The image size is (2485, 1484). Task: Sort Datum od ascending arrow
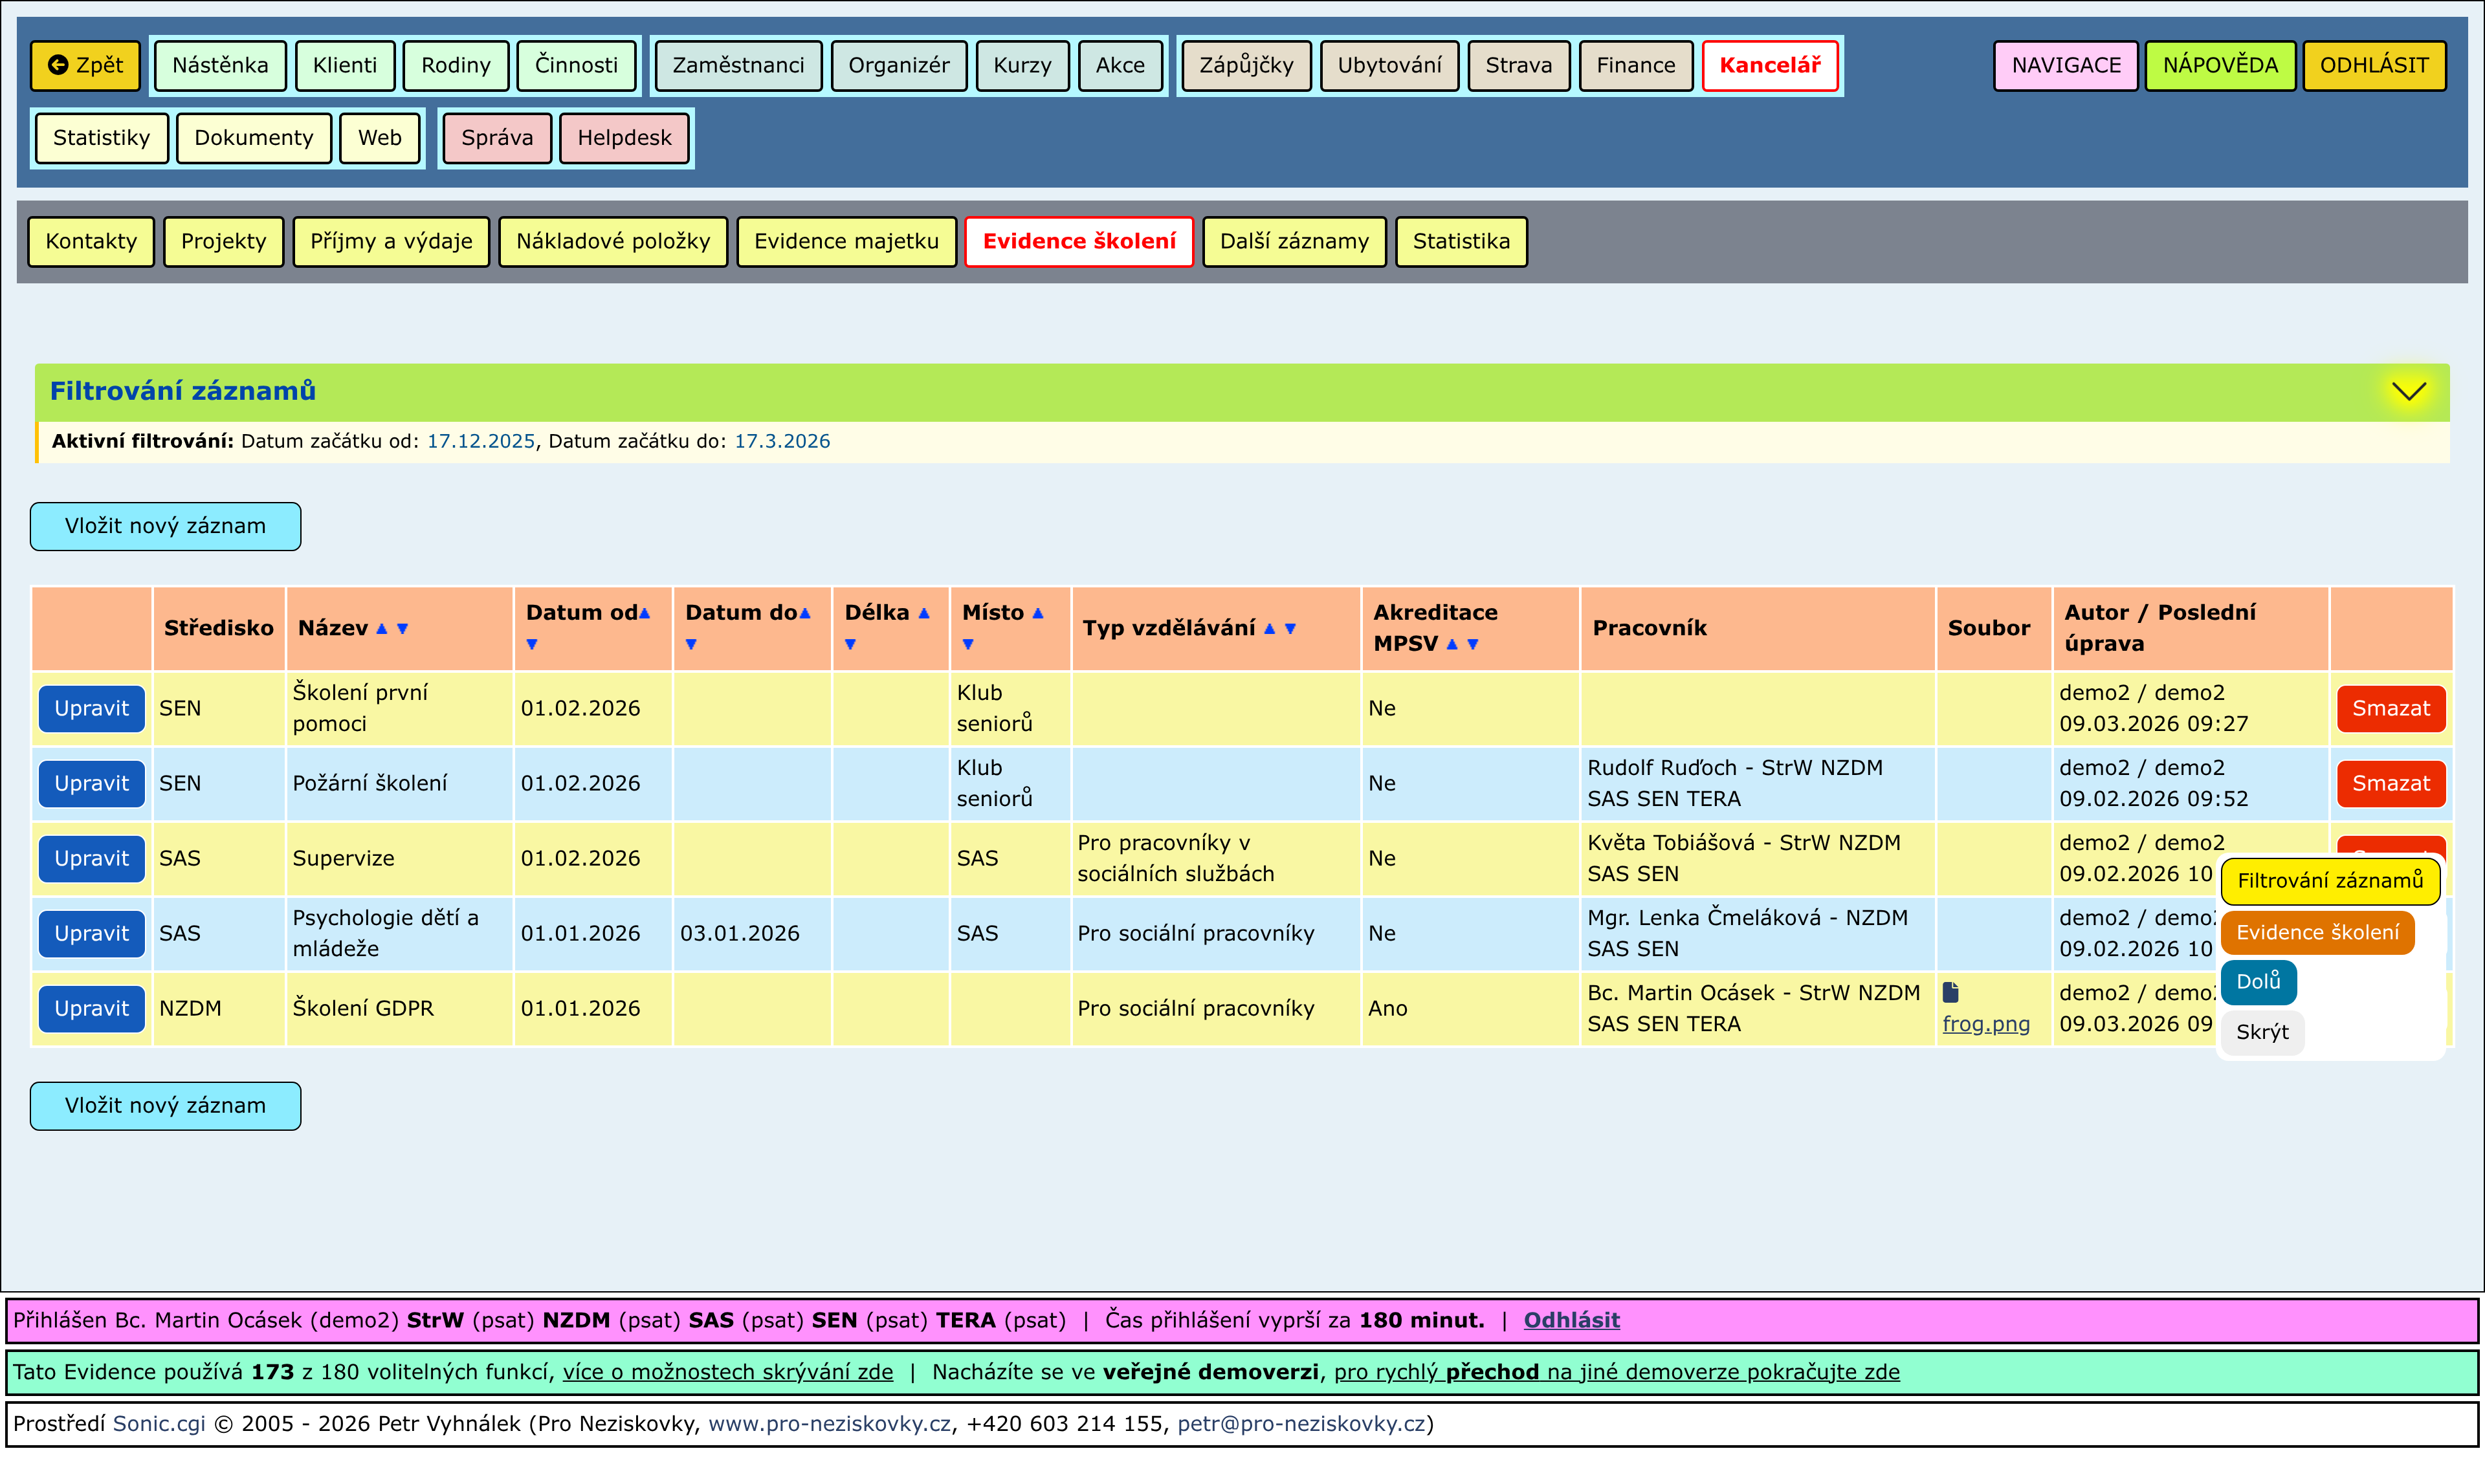pos(645,613)
